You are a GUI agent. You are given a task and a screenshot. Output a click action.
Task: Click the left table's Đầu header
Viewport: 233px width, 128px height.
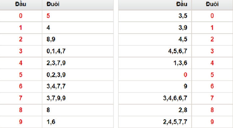click(x=21, y=4)
